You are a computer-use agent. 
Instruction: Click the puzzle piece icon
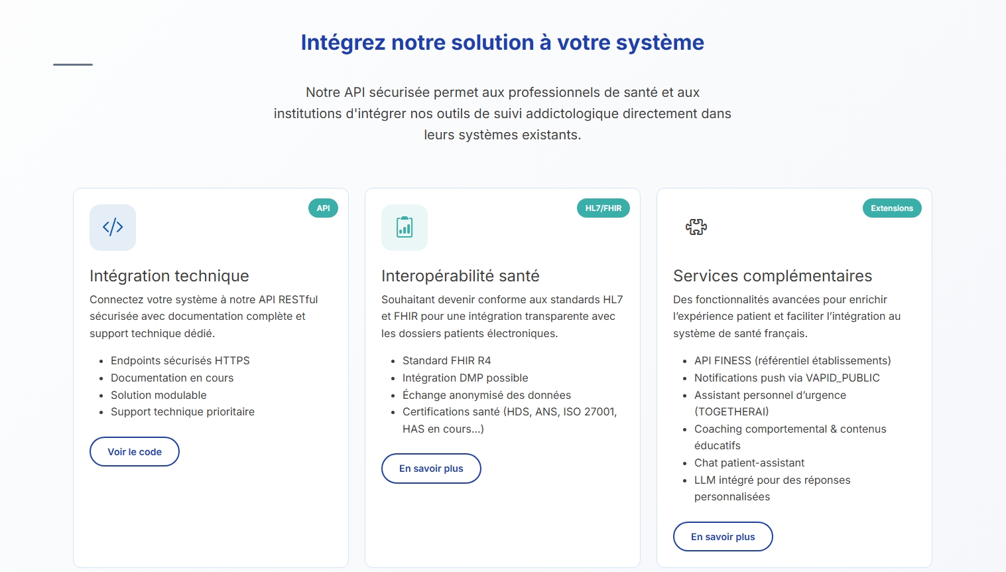[696, 228]
